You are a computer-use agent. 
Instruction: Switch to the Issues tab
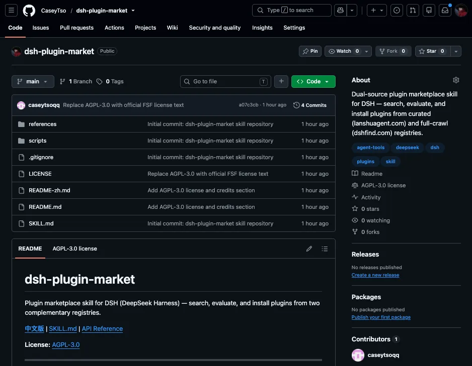tap(41, 28)
